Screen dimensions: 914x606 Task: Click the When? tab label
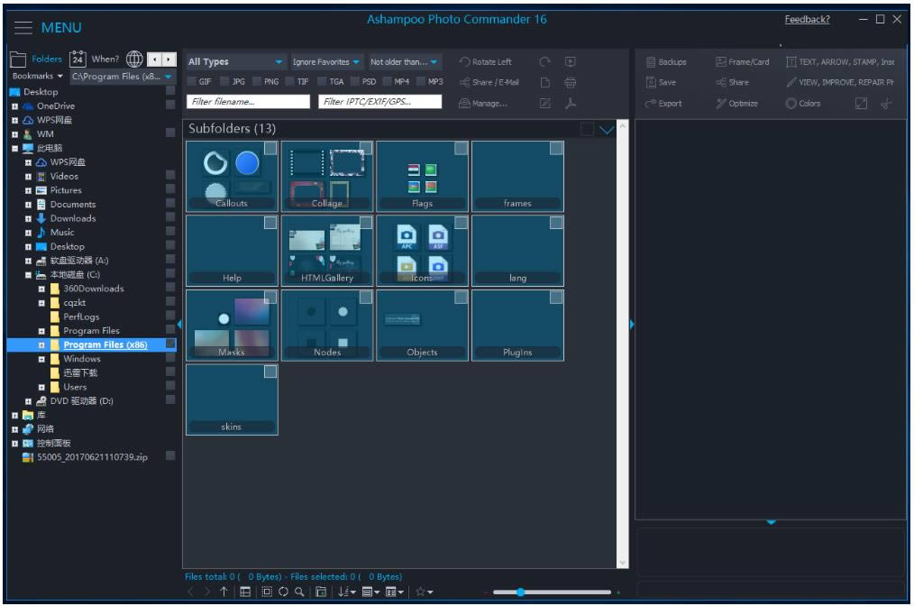coord(105,59)
